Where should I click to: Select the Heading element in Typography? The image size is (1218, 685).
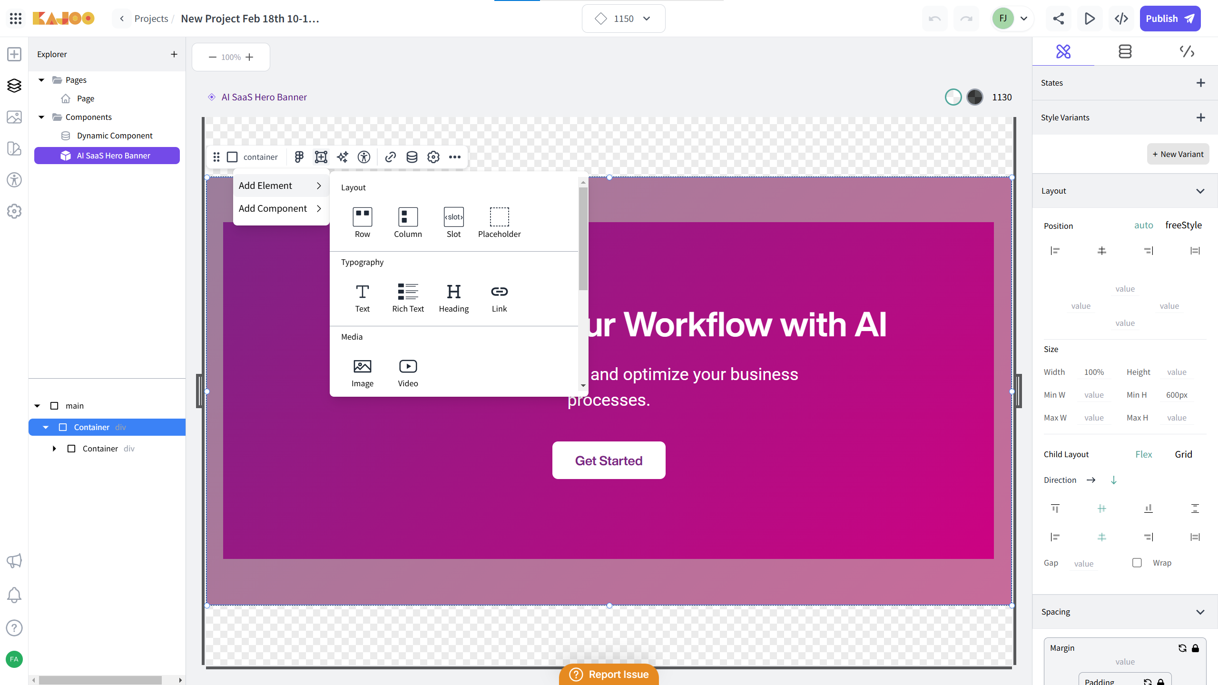(453, 298)
